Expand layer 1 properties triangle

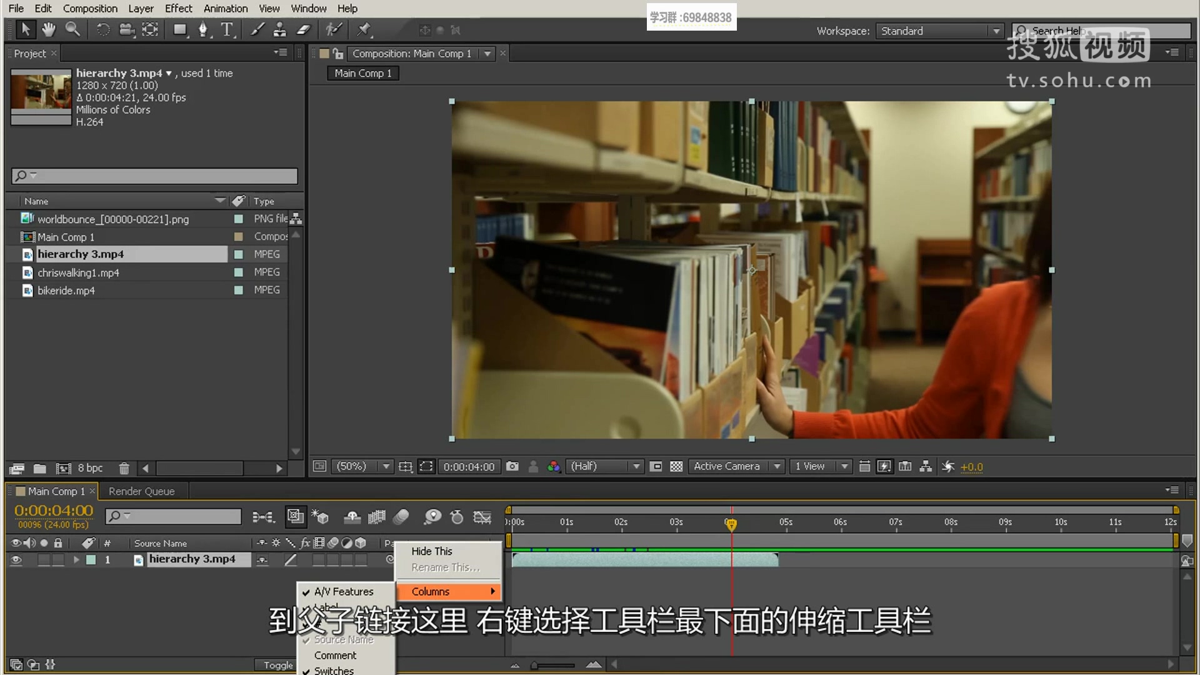coord(76,560)
